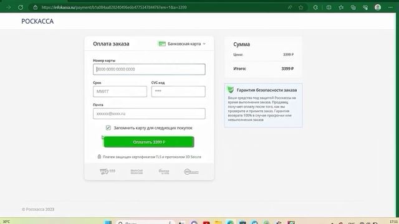Screen dimensions: 399x224
Task: Click the 'Итого:' label
Action: (239, 68)
